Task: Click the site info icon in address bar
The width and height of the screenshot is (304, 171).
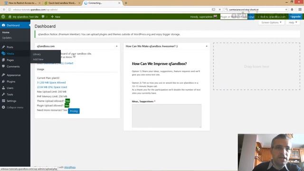Action: click(x=9, y=9)
